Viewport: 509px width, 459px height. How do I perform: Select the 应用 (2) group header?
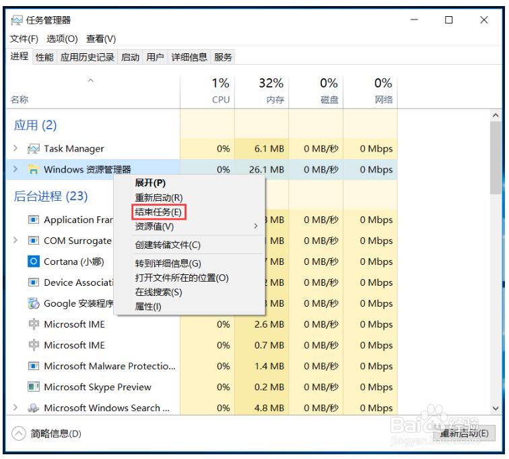tap(35, 125)
